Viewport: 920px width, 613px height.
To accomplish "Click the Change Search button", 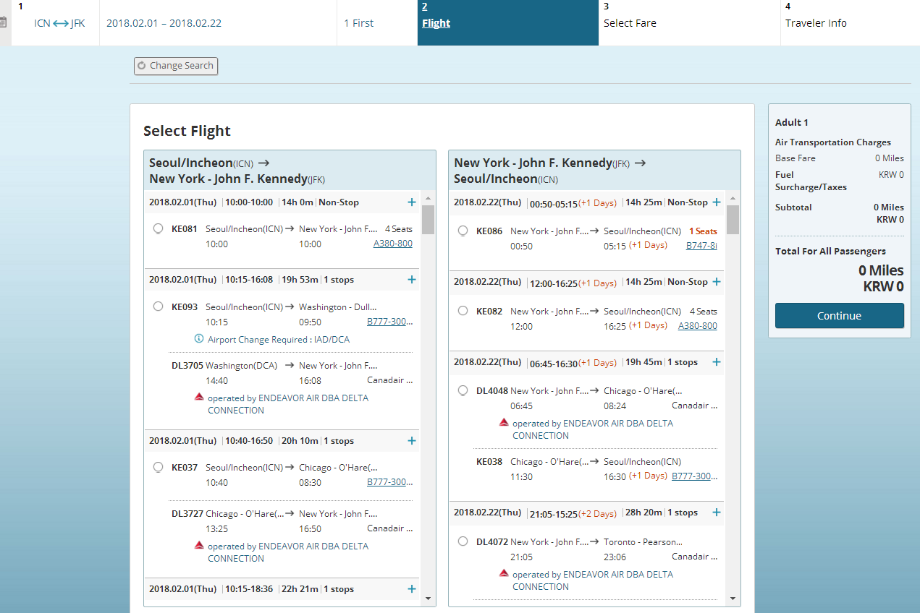I will (176, 66).
